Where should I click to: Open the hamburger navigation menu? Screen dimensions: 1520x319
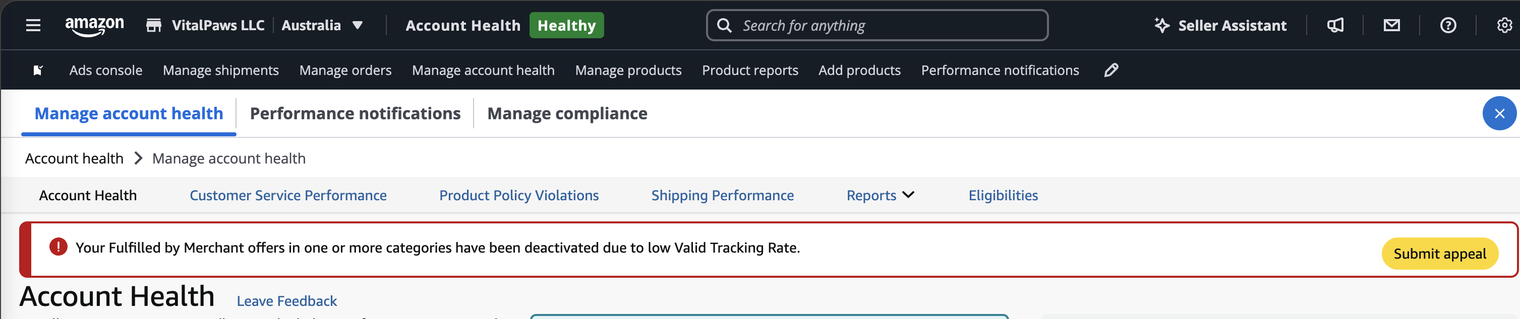pyautogui.click(x=33, y=25)
